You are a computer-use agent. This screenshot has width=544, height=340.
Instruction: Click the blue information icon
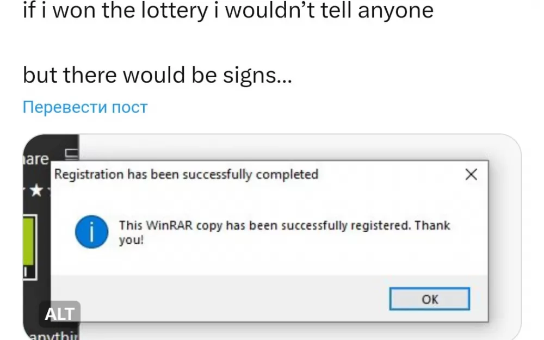(x=91, y=232)
